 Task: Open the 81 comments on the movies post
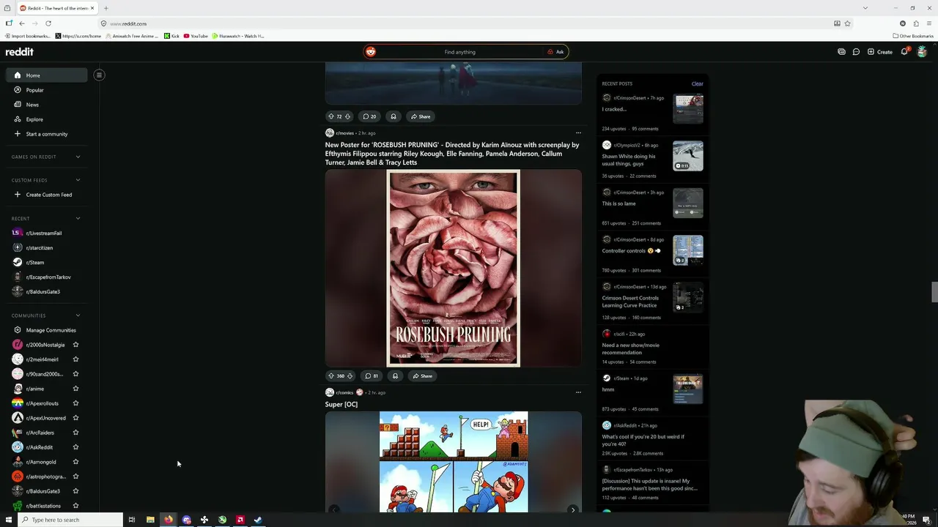372,376
